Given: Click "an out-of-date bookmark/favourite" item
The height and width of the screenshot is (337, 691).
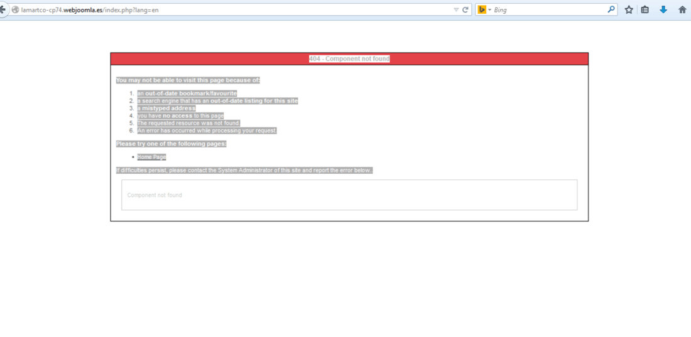Looking at the screenshot, I should (x=187, y=94).
